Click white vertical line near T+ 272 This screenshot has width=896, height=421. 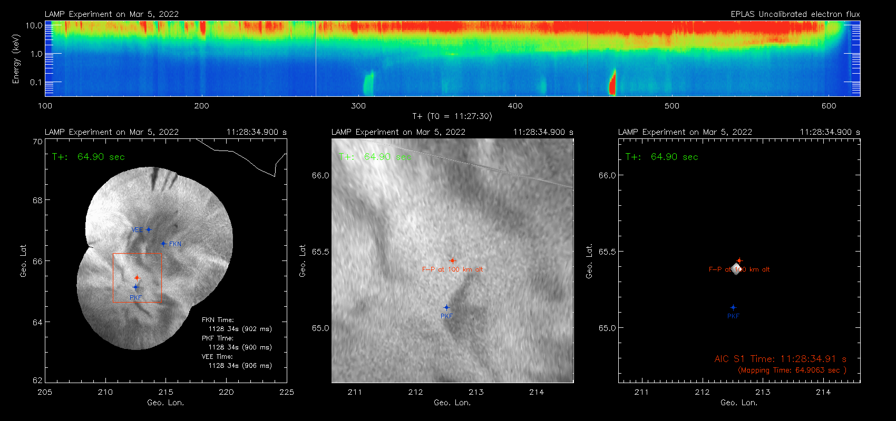pyautogui.click(x=316, y=58)
